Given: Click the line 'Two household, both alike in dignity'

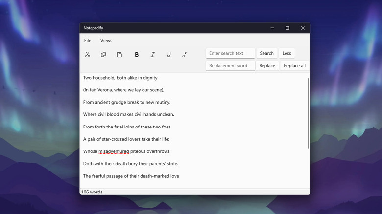Looking at the screenshot, I should (x=120, y=78).
